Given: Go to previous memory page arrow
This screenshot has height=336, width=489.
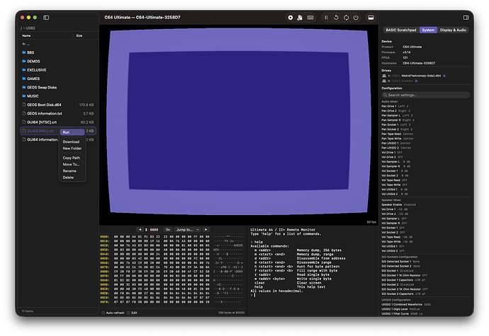Looking at the screenshot, I should [140, 229].
